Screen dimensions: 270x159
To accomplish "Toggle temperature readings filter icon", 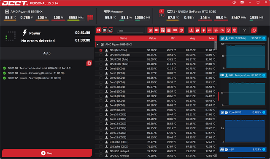I will 191,30.
